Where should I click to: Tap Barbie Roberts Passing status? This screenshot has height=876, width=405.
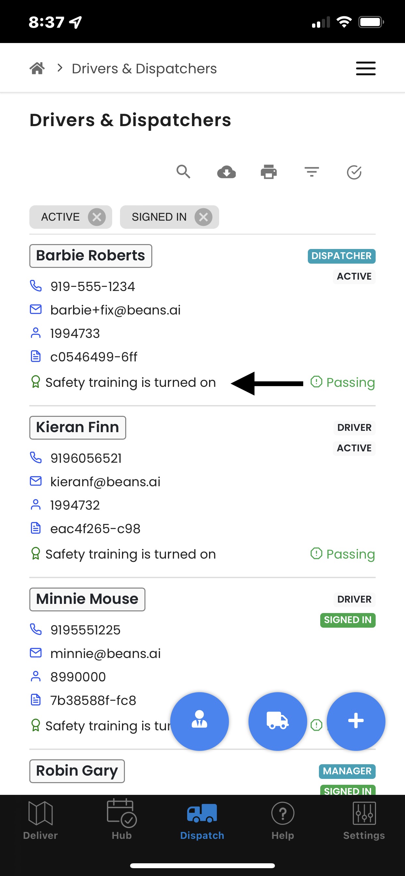click(343, 382)
